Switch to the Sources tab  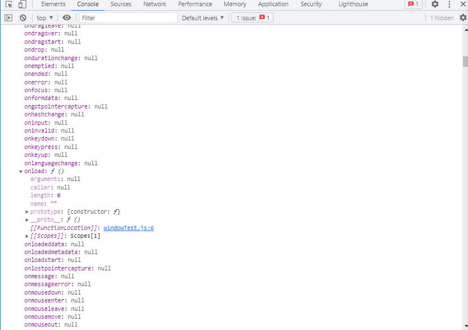pyautogui.click(x=121, y=4)
